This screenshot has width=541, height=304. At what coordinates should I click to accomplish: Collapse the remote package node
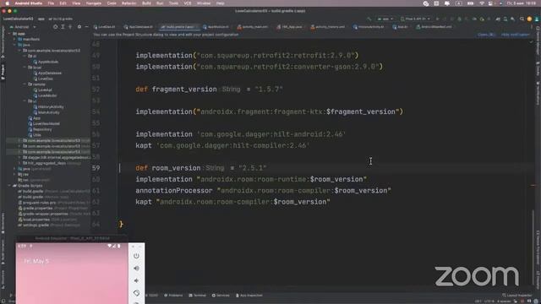25,84
